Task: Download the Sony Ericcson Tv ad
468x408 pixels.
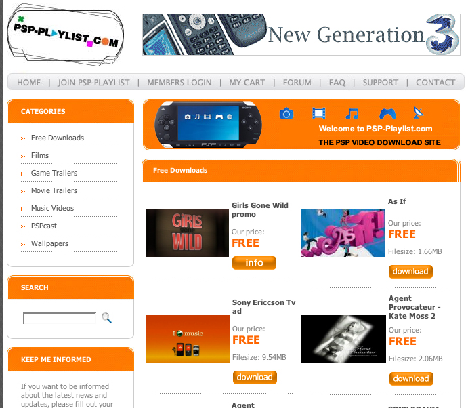Action: [x=255, y=378]
